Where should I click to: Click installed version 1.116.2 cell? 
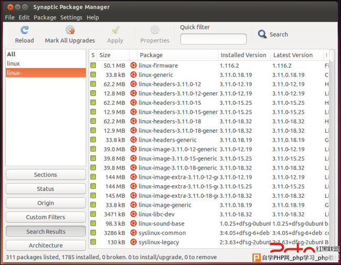[229, 66]
